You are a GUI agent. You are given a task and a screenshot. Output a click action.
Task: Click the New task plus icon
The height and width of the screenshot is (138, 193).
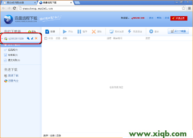[47, 32]
